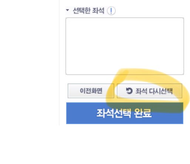The width and height of the screenshot is (190, 164).
Task: Click the circular reset arrow icon
Action: pos(129,91)
